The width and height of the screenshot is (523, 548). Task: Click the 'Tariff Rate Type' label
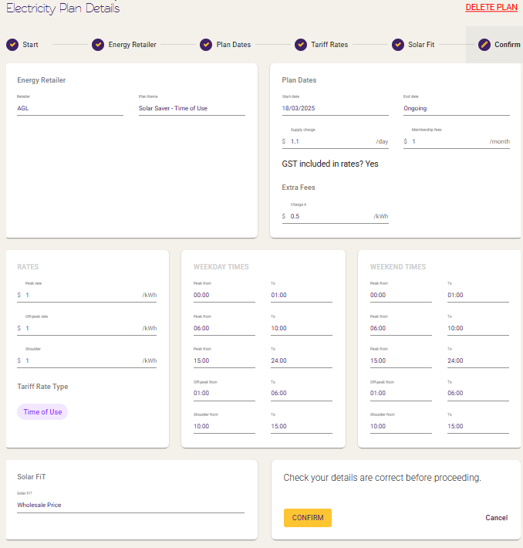[x=42, y=387]
